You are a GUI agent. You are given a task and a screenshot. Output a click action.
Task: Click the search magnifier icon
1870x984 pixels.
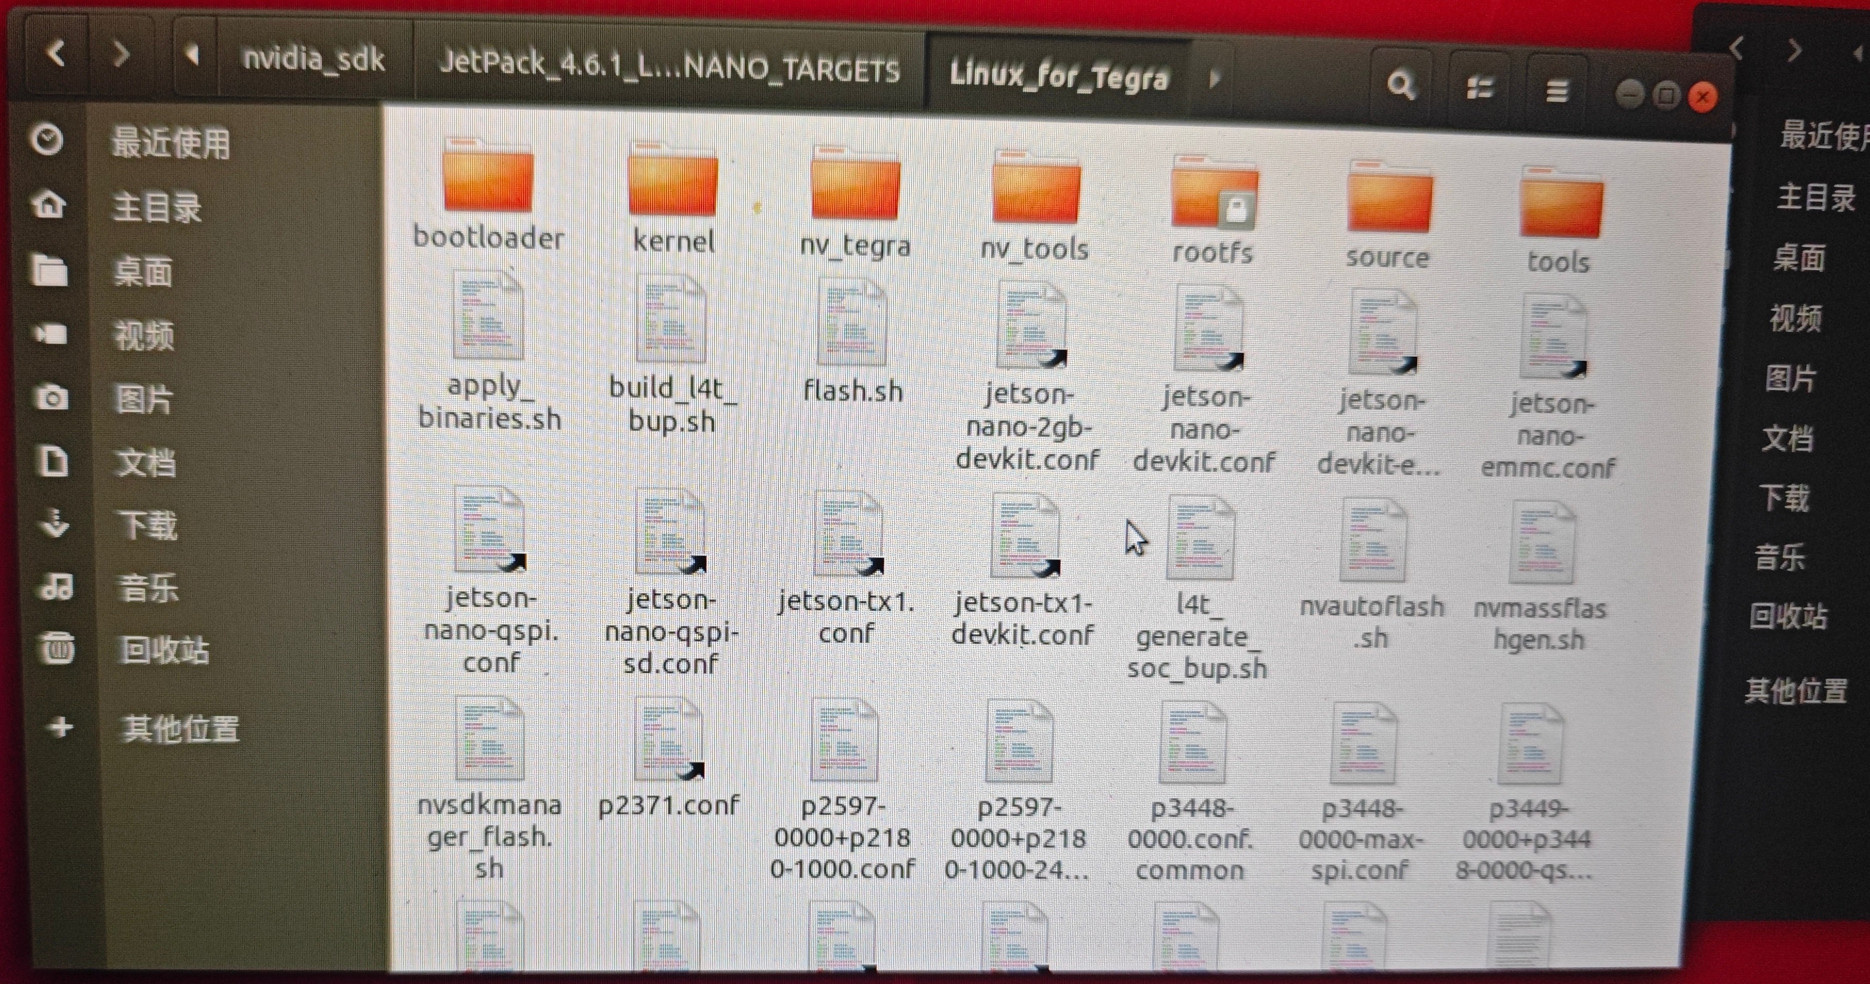pyautogui.click(x=1400, y=86)
